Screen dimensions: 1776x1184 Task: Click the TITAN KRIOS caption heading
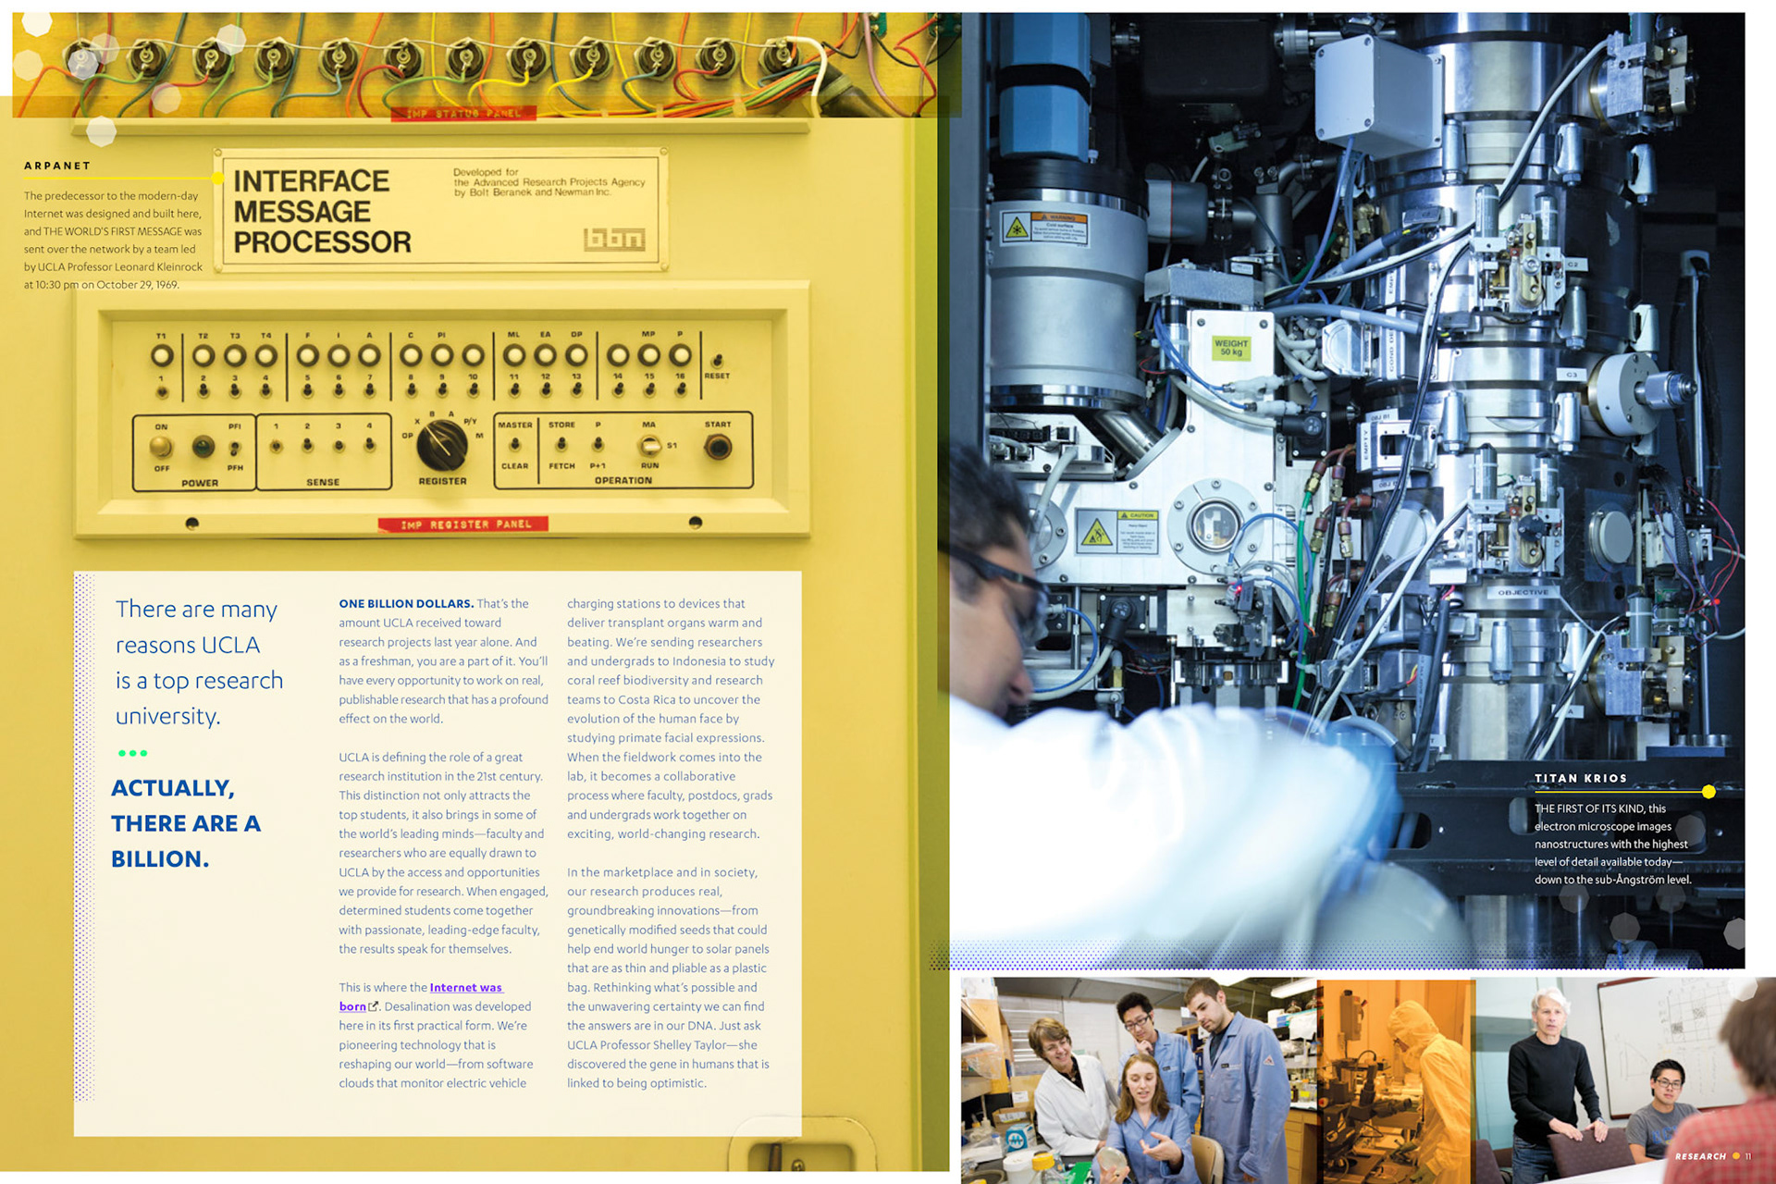click(x=1580, y=778)
